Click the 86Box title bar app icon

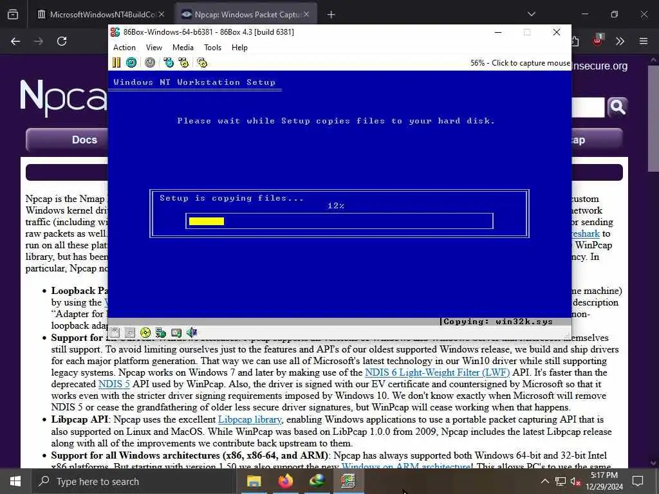115,32
